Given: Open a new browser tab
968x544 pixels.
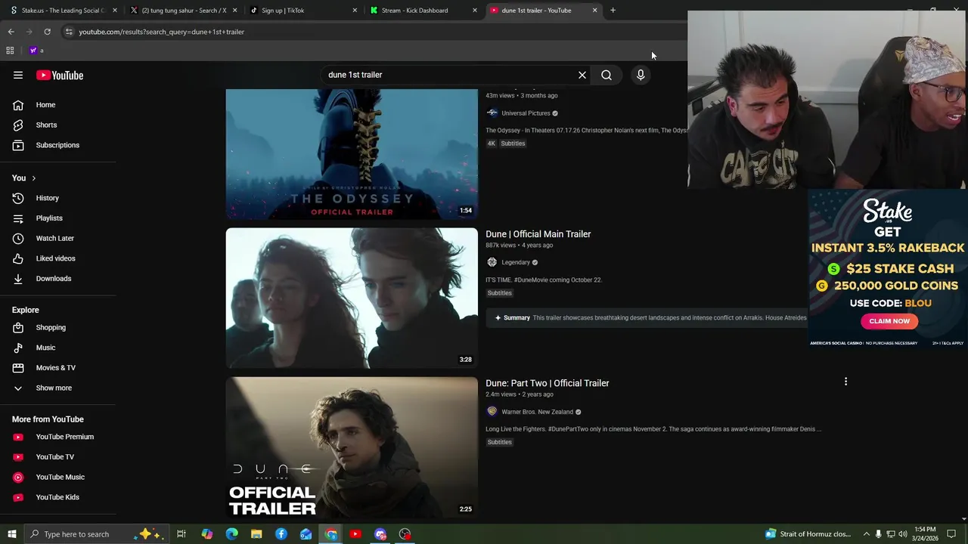Looking at the screenshot, I should click(x=613, y=11).
